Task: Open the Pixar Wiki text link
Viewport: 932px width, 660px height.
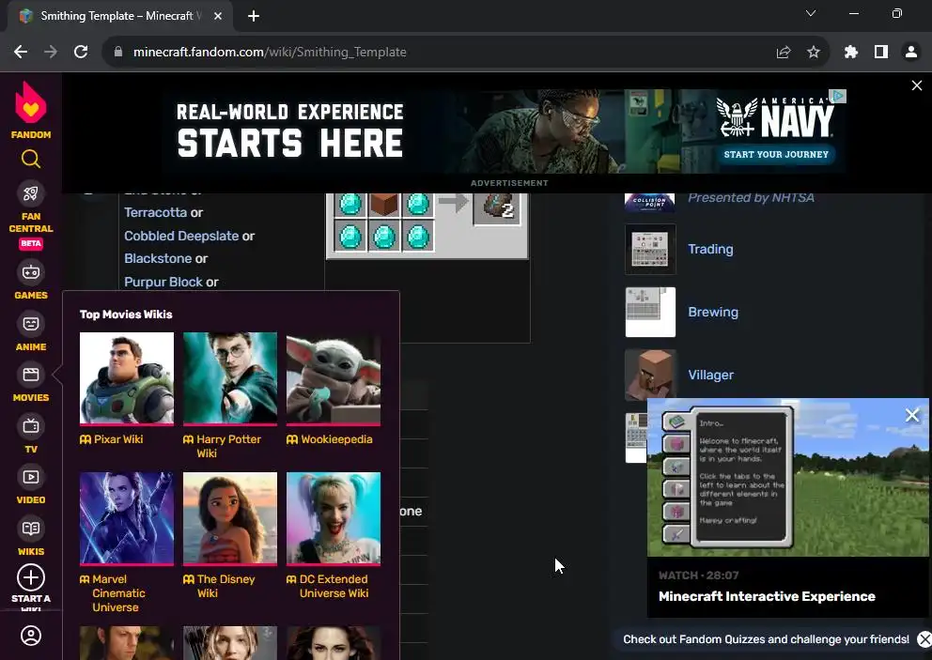Action: (x=117, y=439)
